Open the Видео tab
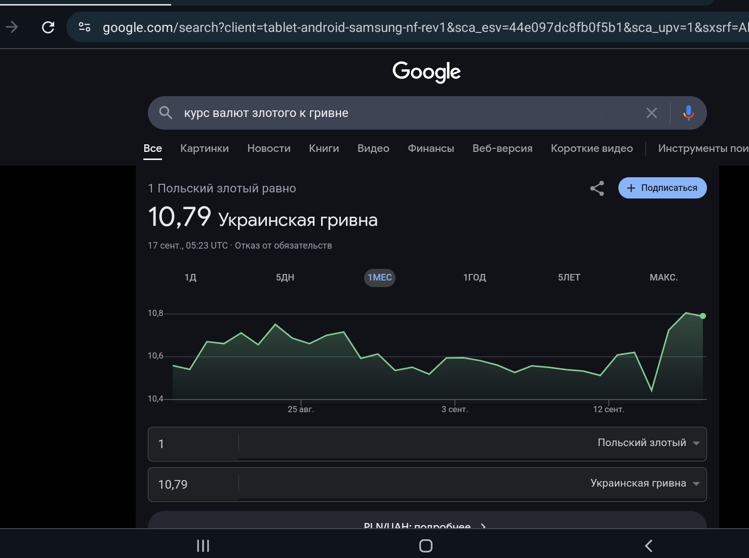 tap(373, 148)
